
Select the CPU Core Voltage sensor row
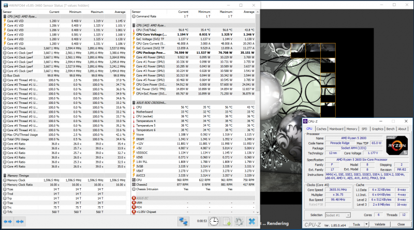tap(194, 35)
